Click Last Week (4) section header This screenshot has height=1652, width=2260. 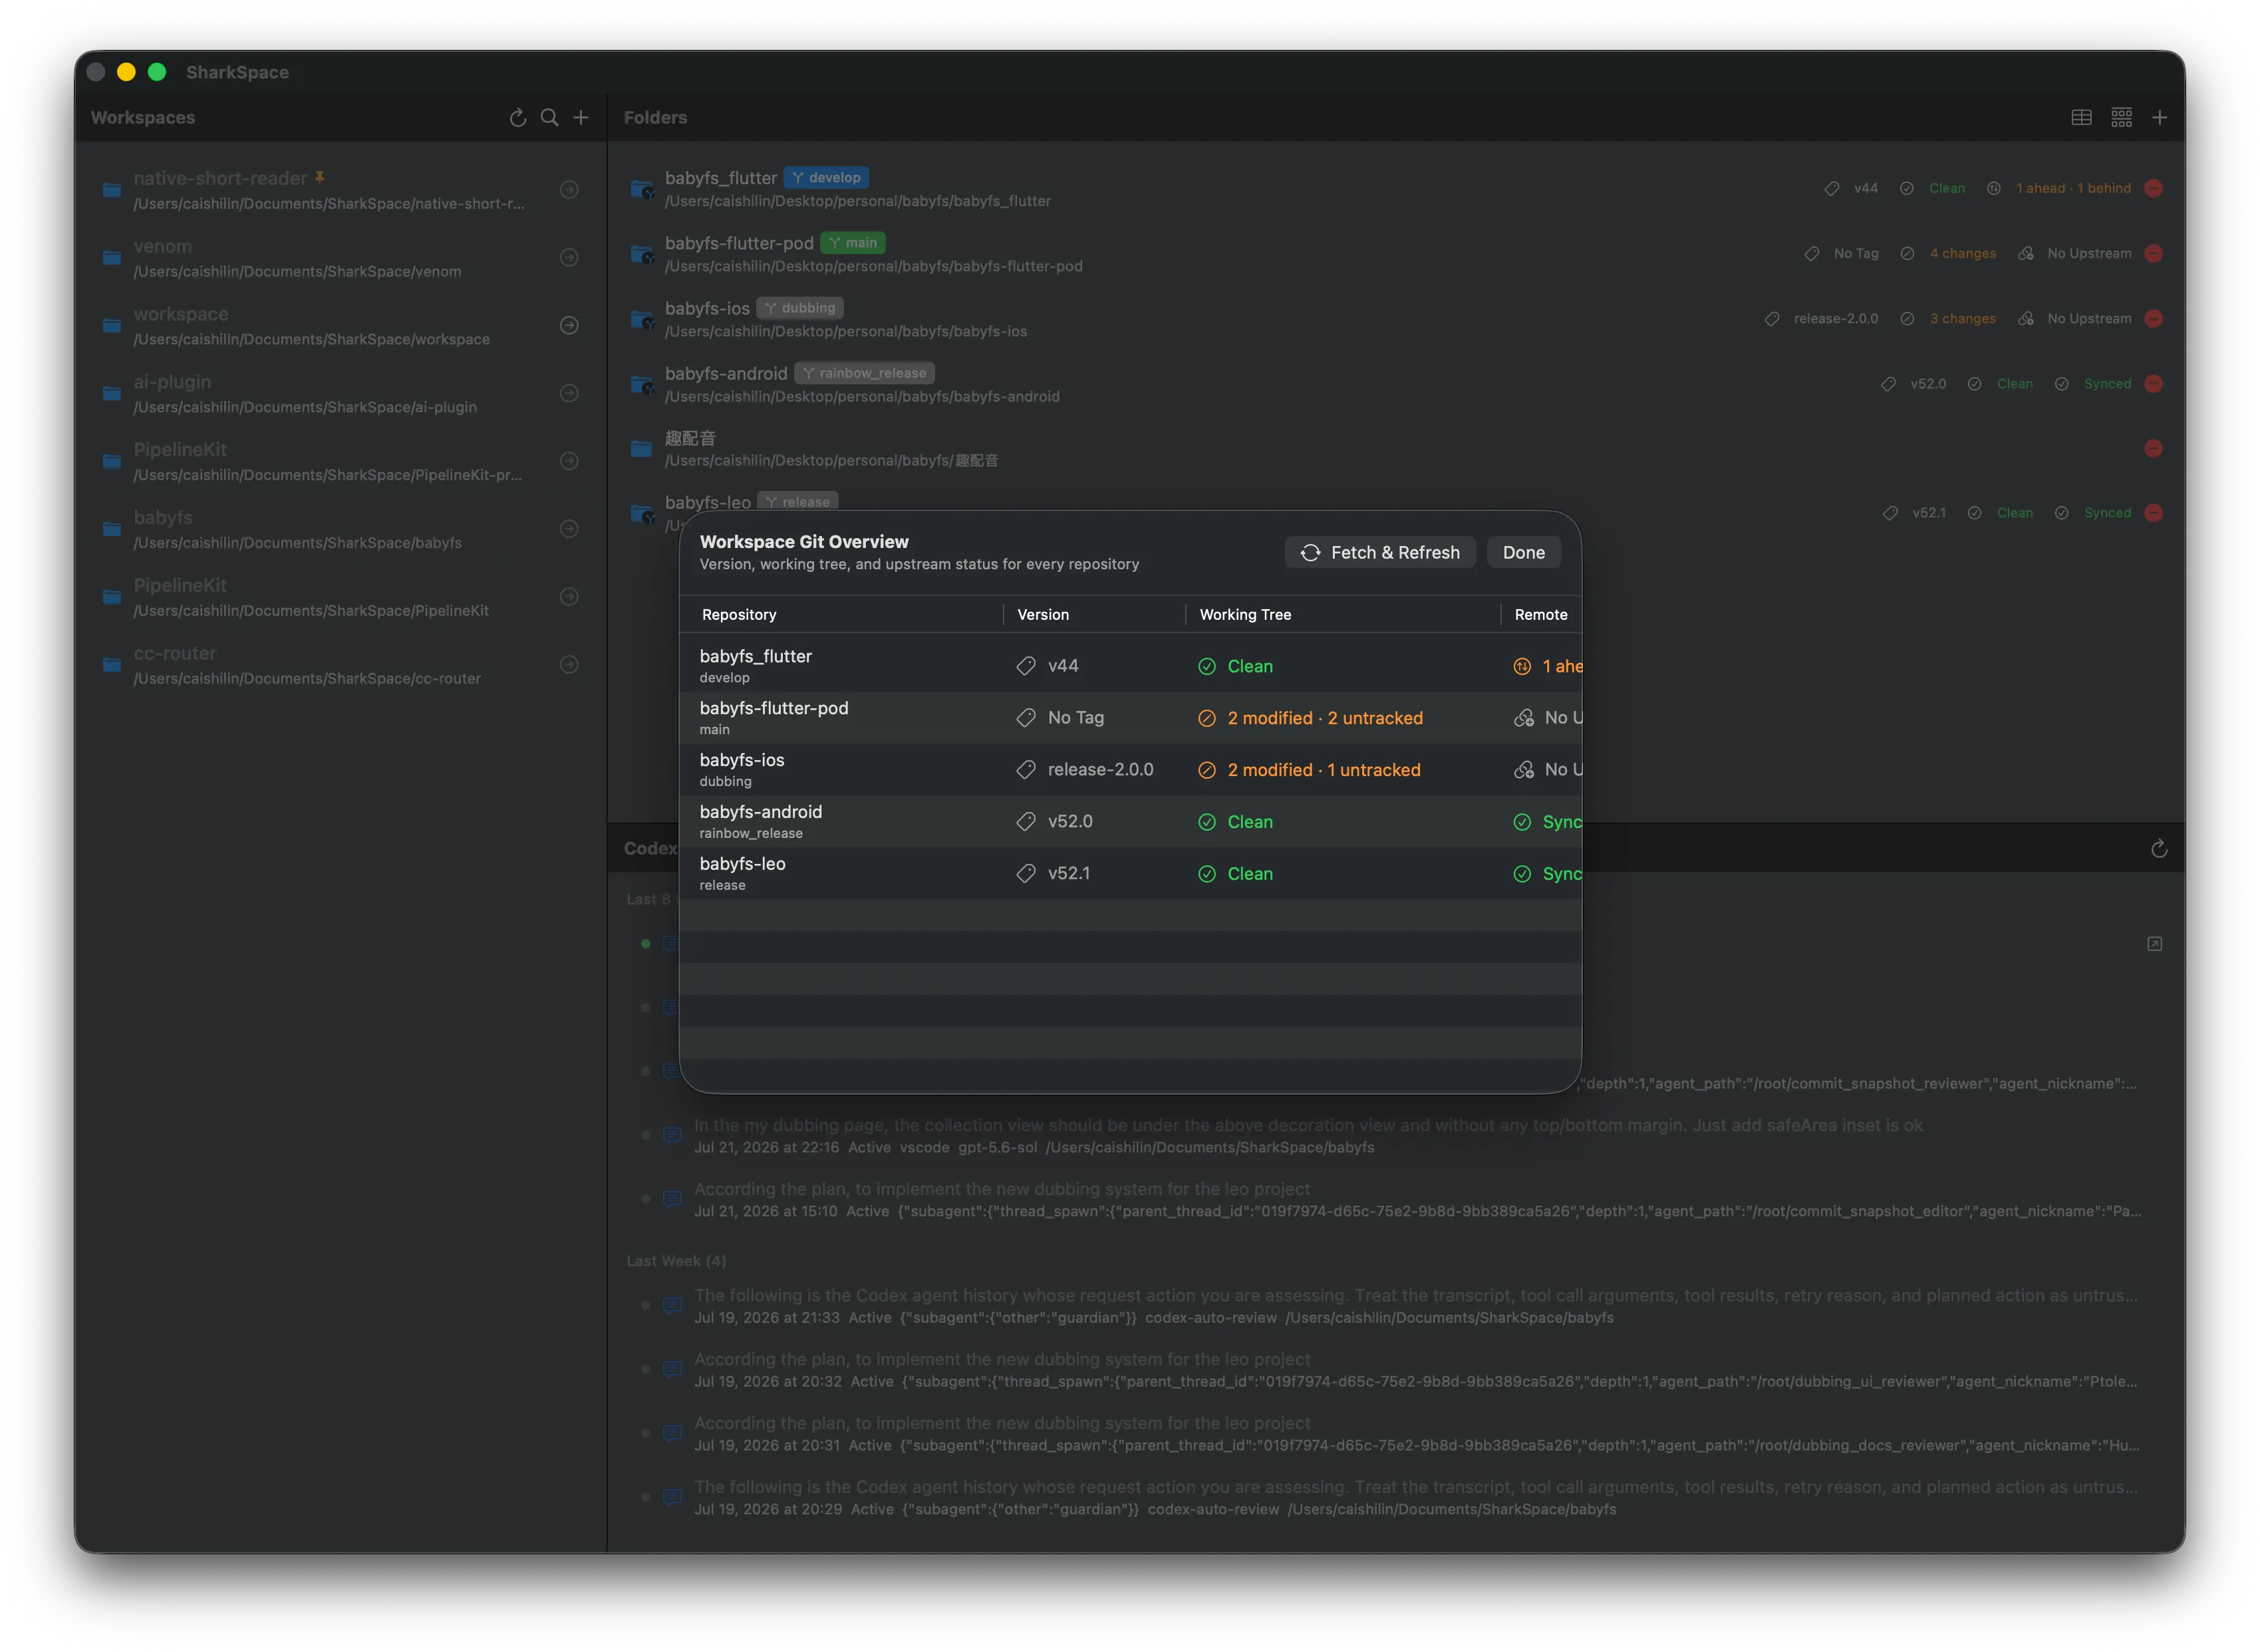point(676,1262)
